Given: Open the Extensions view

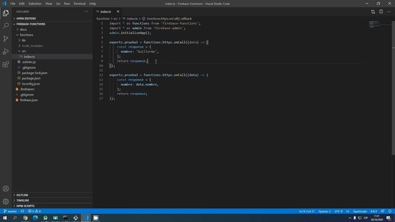Looking at the screenshot, I should (6, 64).
